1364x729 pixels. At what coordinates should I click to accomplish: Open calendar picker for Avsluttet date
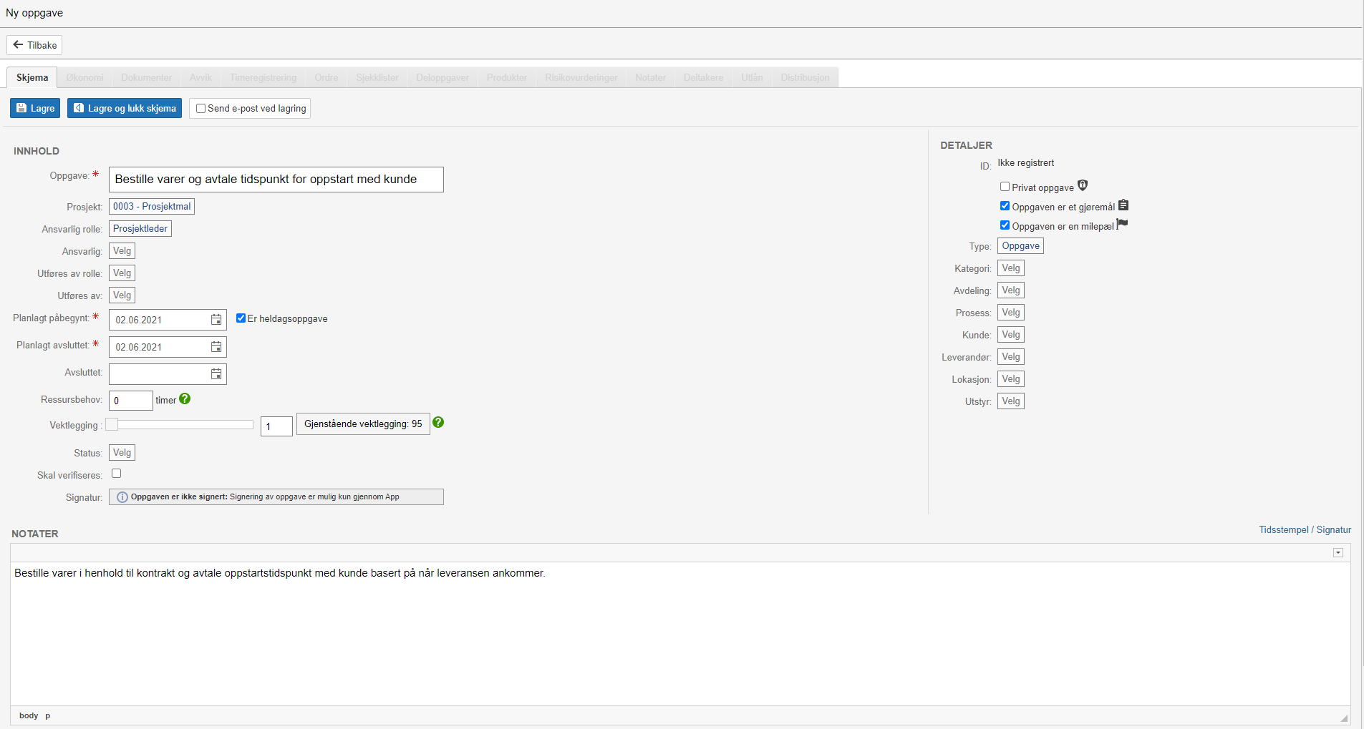pyautogui.click(x=216, y=374)
